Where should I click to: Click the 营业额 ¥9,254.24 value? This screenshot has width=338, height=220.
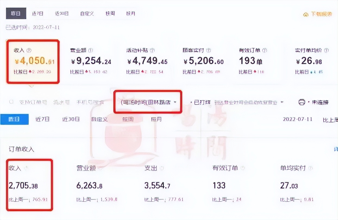pos(91,61)
